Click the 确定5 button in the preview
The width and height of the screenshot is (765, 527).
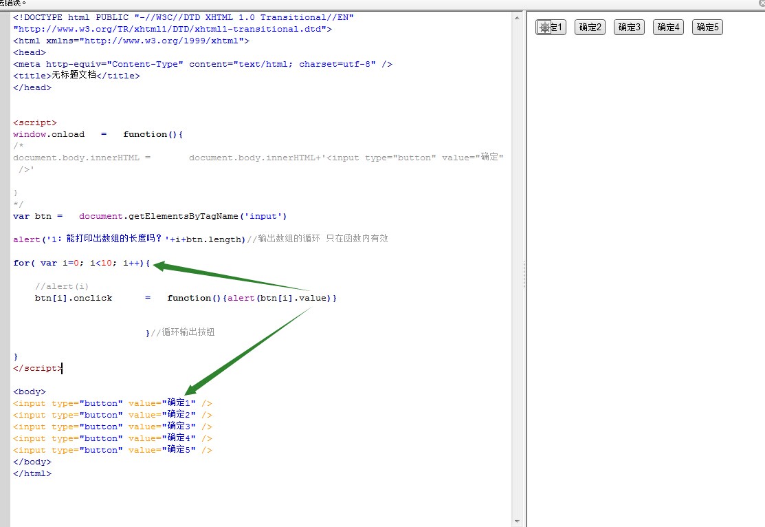coord(707,28)
